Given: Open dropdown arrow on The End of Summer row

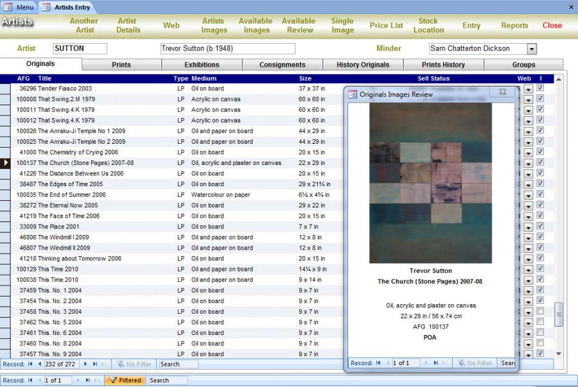Looking at the screenshot, I should click(x=529, y=196).
